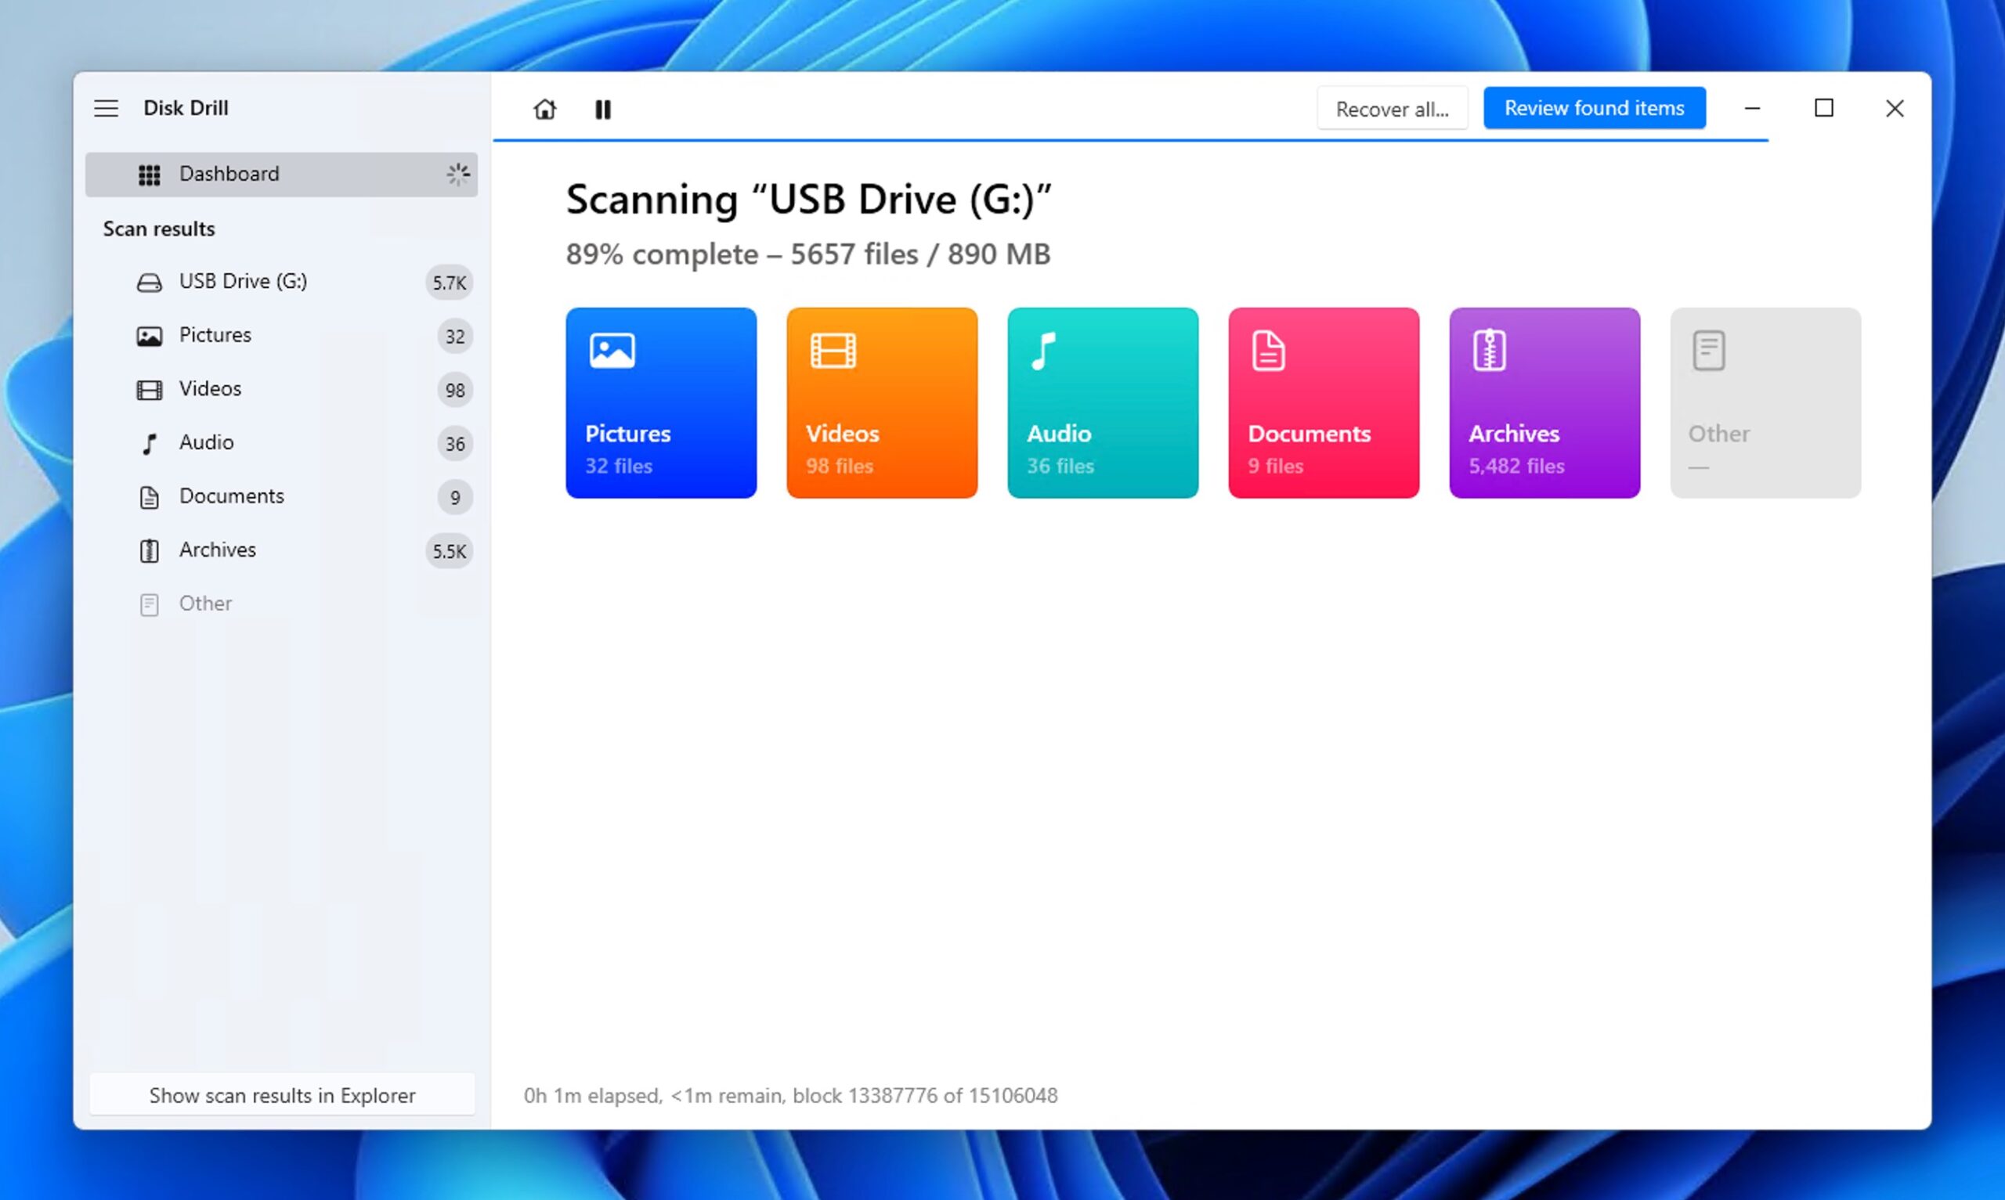Click the spinning progress indicator beside Dashboard
The width and height of the screenshot is (2005, 1200).
pyautogui.click(x=459, y=173)
